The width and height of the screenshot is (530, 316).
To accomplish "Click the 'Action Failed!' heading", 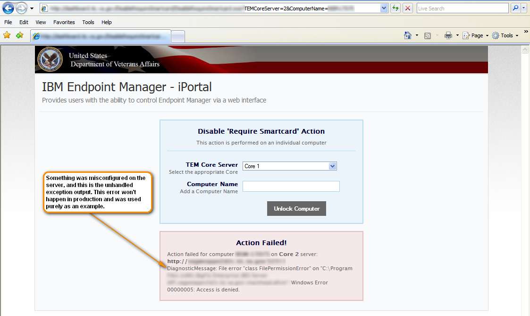I will (261, 243).
